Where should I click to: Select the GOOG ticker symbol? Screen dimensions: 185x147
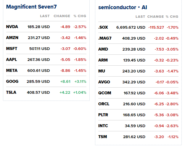coord(12,81)
